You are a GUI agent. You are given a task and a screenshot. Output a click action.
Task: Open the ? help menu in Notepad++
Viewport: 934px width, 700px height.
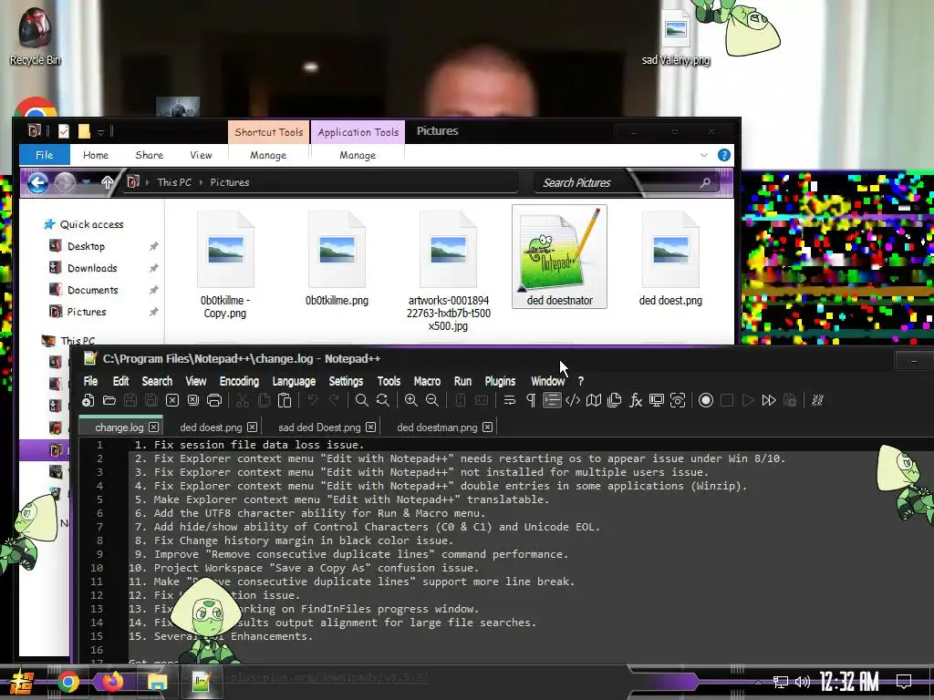(581, 381)
